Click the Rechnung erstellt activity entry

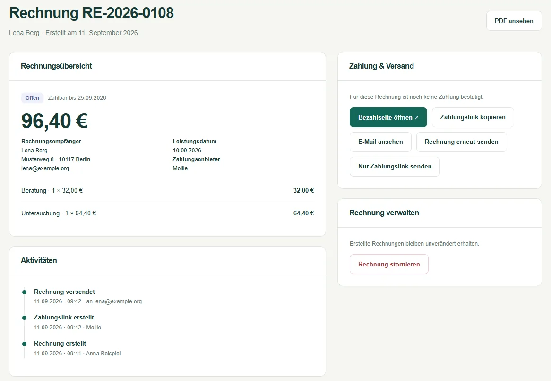click(x=77, y=348)
